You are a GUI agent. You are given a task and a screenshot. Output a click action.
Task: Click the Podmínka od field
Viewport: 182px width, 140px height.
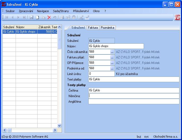click(99, 68)
